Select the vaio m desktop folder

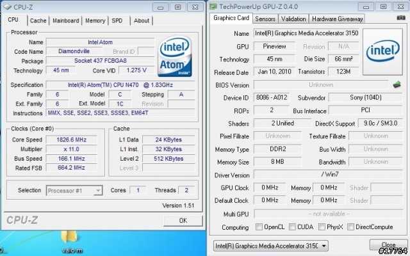click(x=72, y=243)
